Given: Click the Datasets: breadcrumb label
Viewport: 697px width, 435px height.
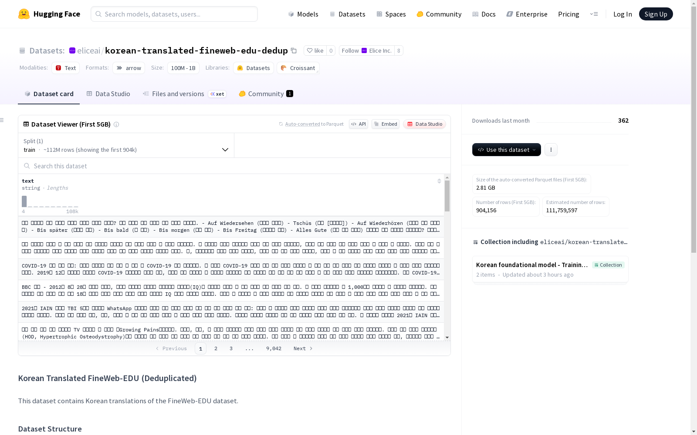Looking at the screenshot, I should [x=47, y=50].
